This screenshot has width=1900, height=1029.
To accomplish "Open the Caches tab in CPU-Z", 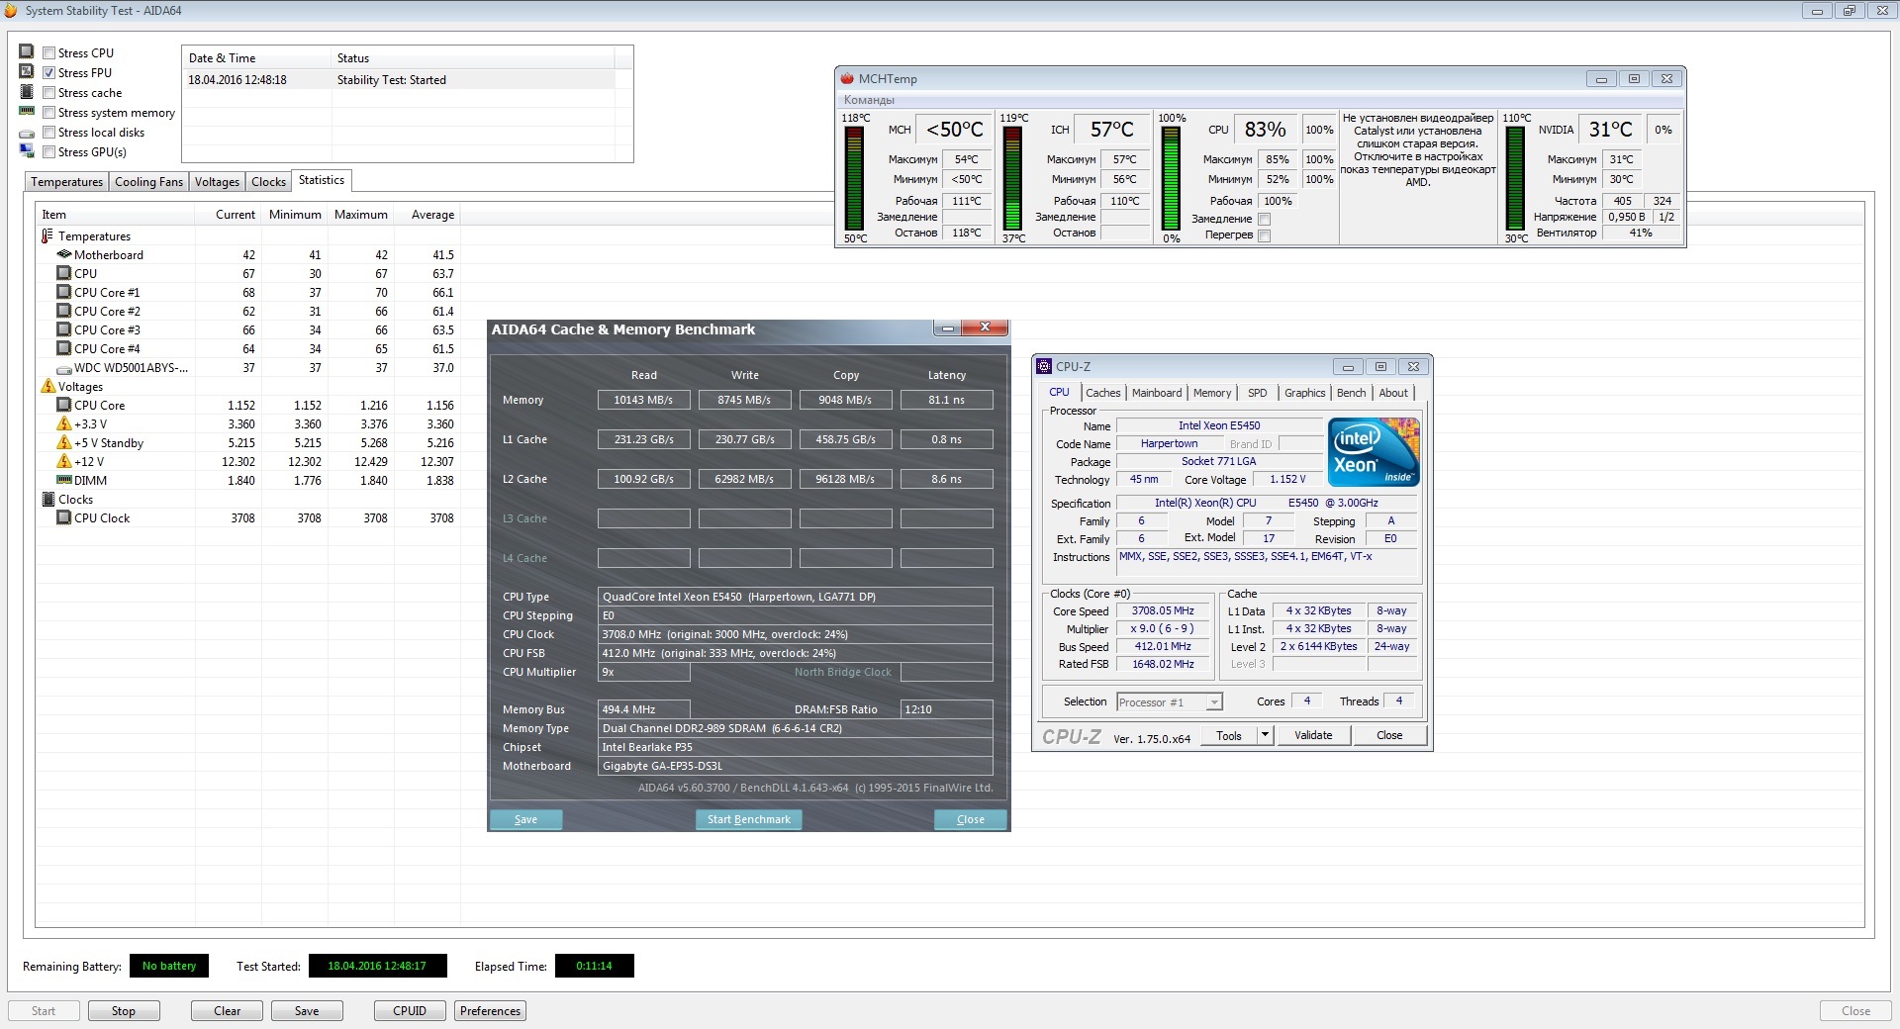I will [1102, 393].
